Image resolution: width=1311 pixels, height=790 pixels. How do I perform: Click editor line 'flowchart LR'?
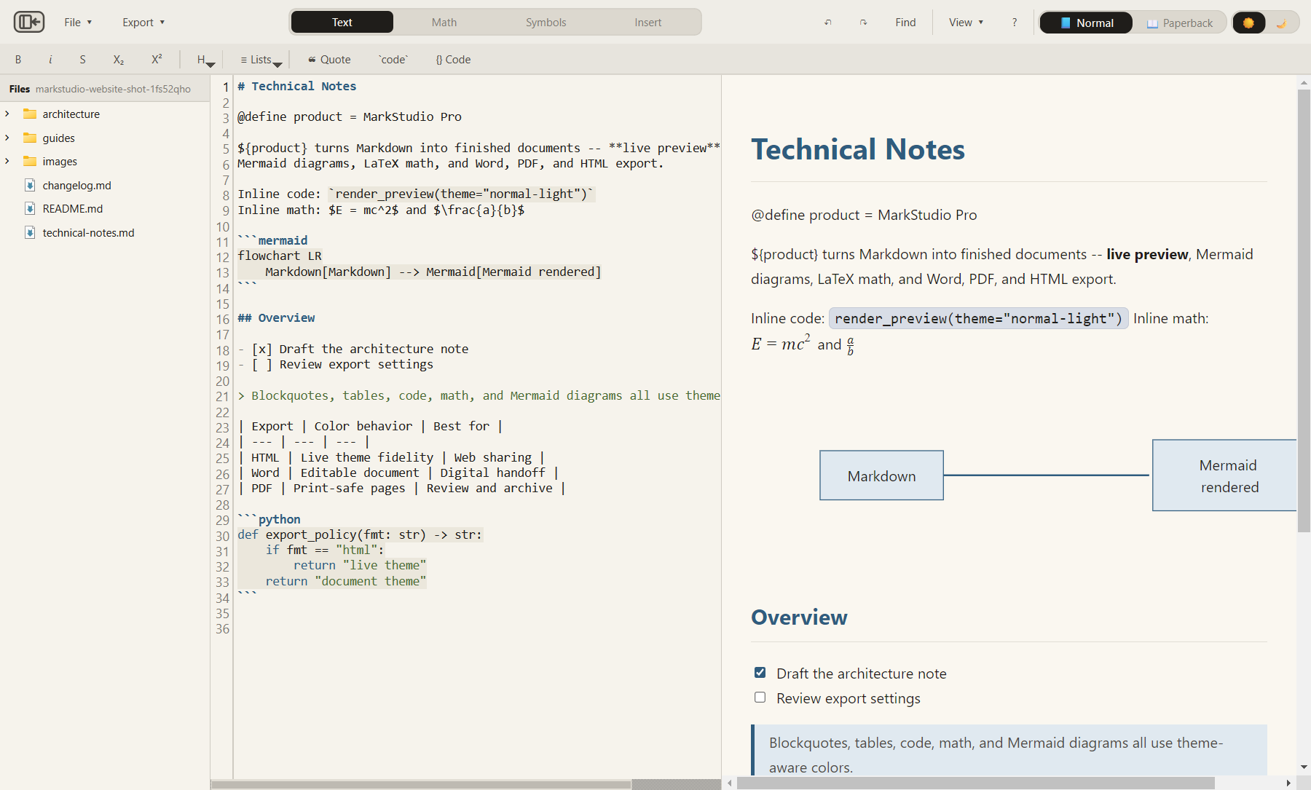point(280,256)
